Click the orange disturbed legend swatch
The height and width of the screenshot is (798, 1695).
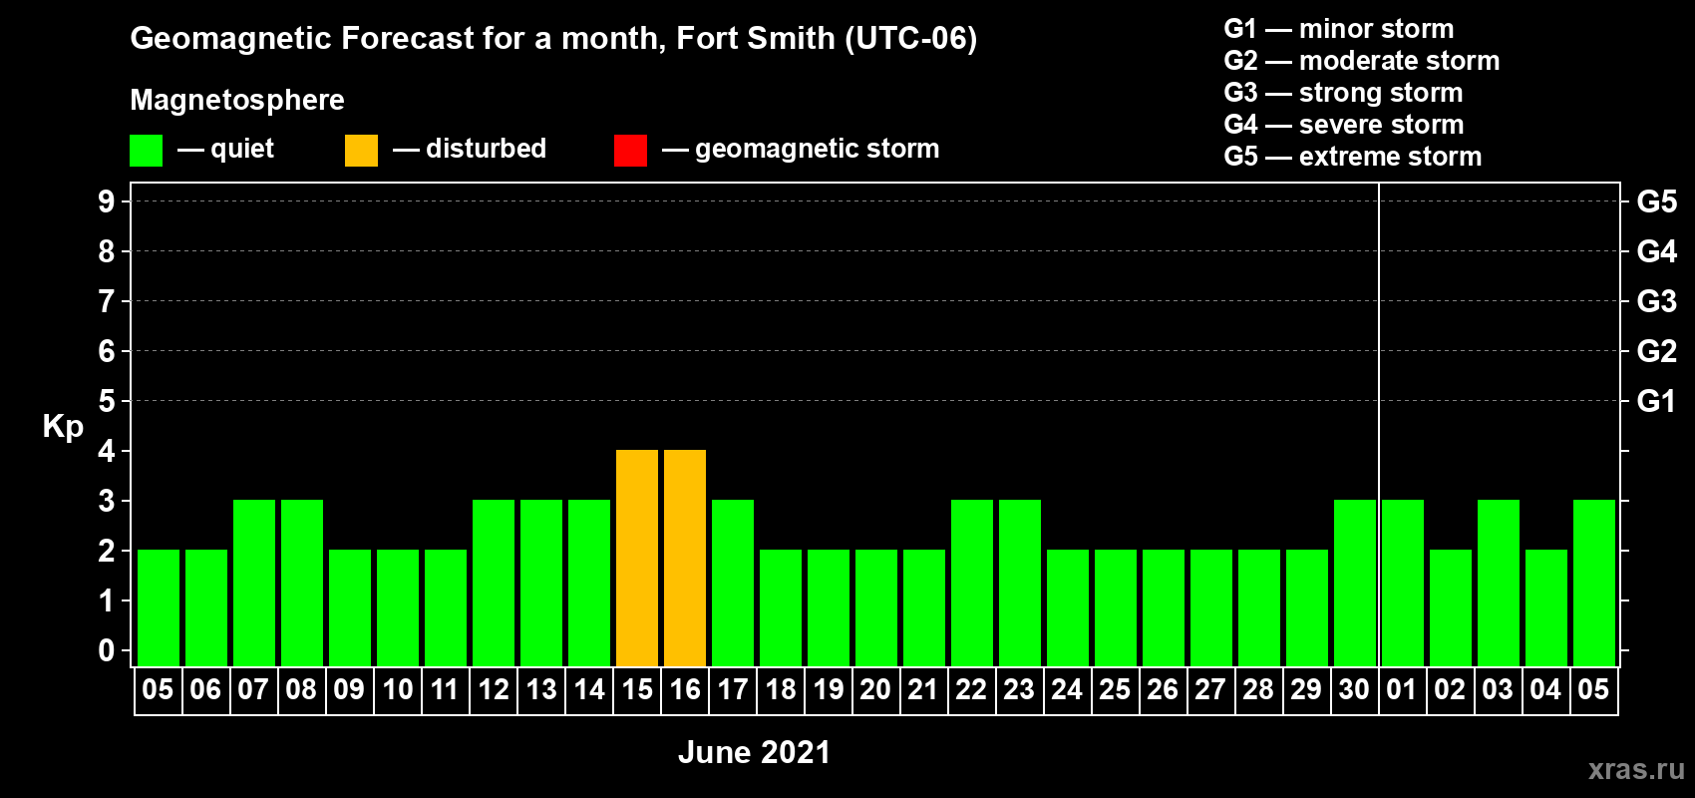click(361, 151)
